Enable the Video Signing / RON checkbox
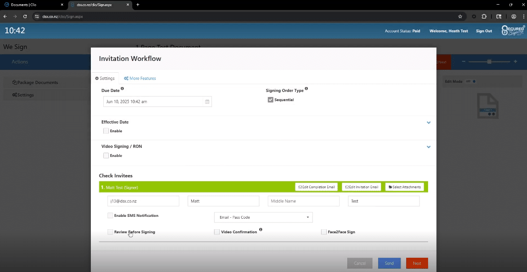Viewport: 527px width, 272px height. 106,155
